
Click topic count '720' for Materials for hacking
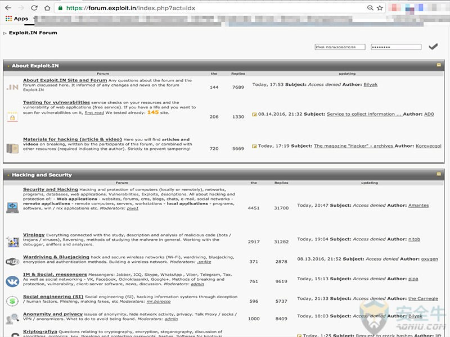coord(214,148)
